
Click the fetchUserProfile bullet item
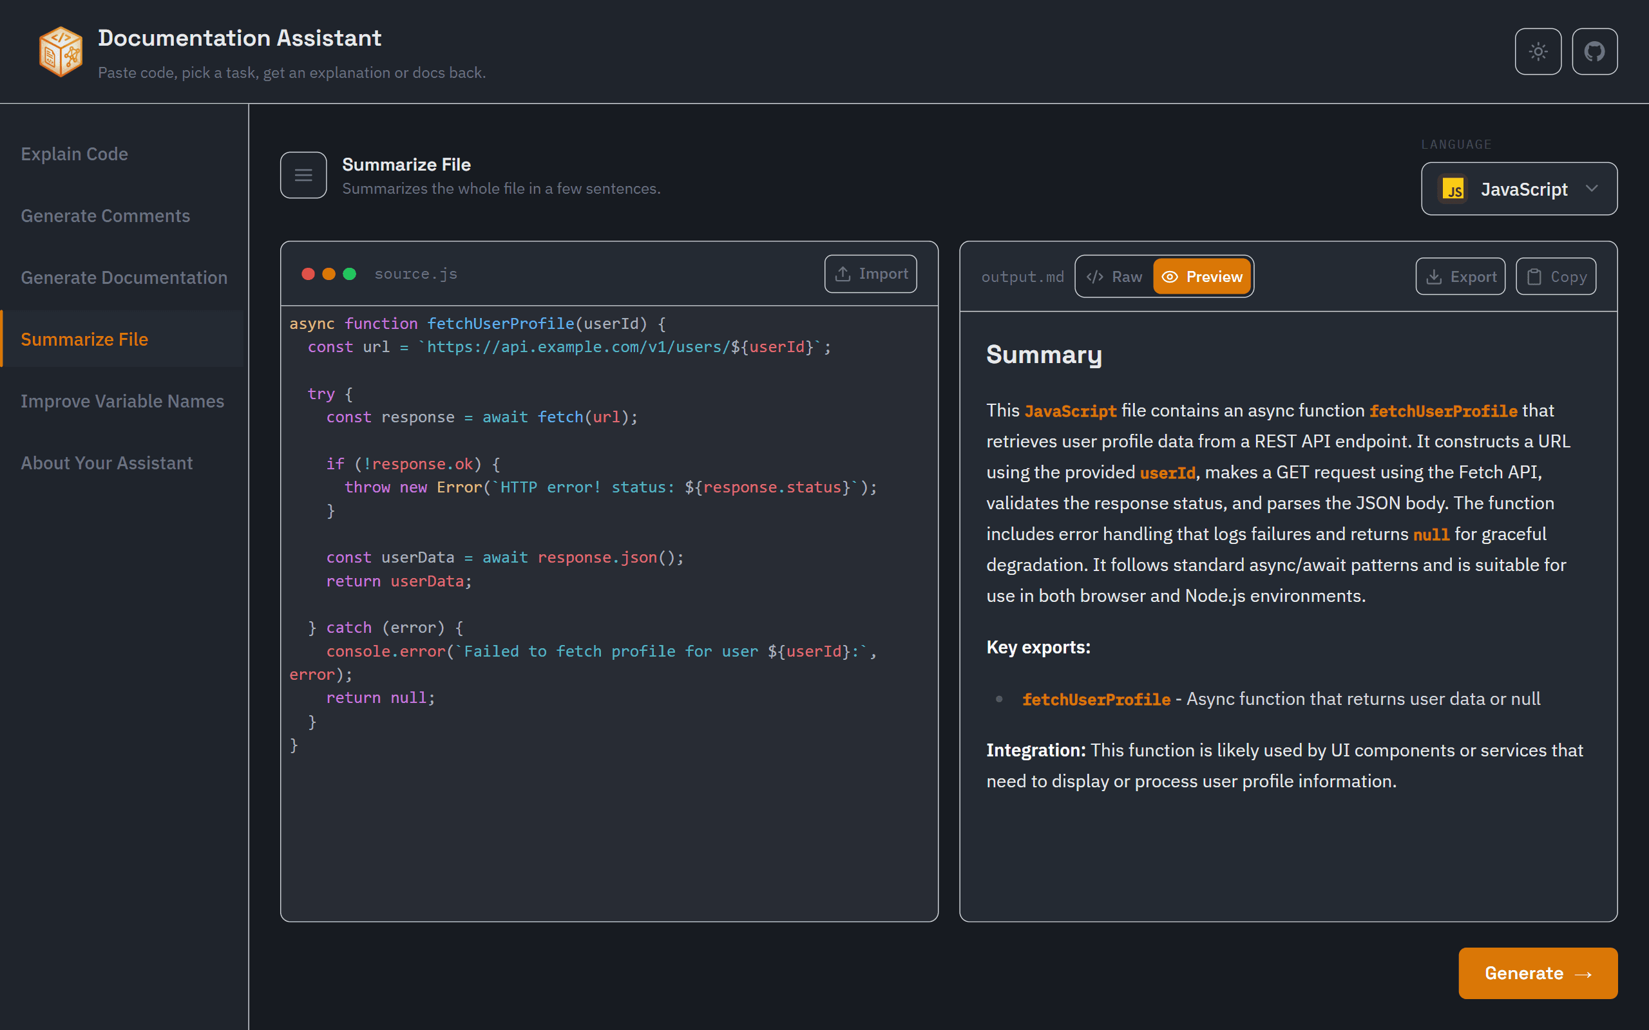1281,699
